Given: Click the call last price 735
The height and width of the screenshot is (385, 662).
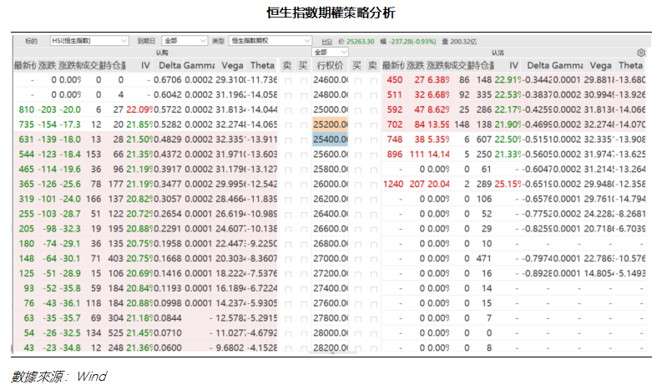Looking at the screenshot, I should pos(26,124).
